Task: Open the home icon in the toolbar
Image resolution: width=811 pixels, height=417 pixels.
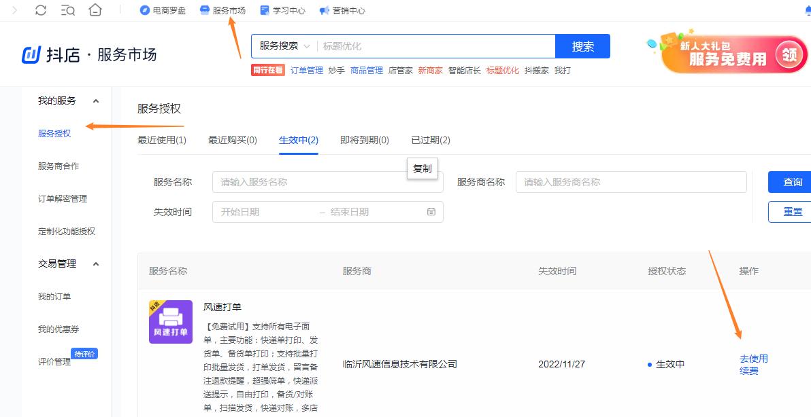Action: 95,10
